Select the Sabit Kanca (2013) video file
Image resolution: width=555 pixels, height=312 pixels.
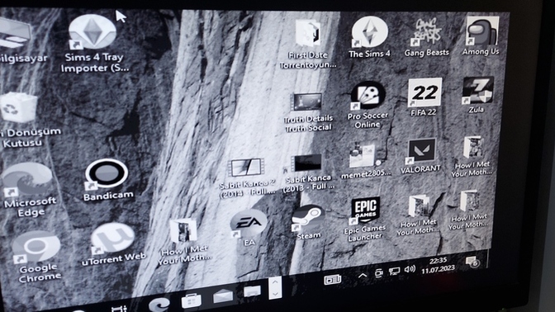308,173
